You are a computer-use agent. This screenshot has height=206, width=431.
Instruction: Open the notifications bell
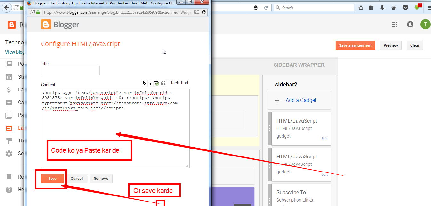click(410, 25)
